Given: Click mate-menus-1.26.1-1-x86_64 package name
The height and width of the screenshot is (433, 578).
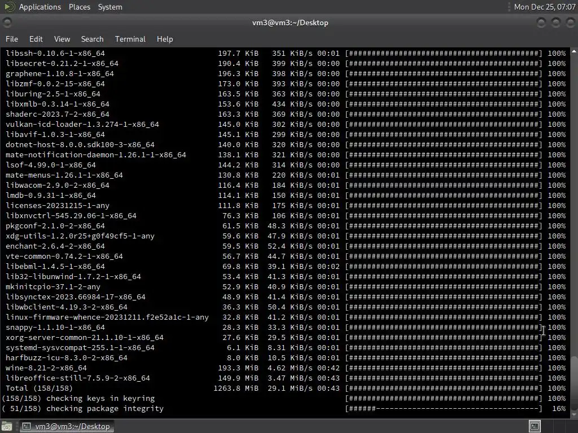Looking at the screenshot, I should point(64,175).
